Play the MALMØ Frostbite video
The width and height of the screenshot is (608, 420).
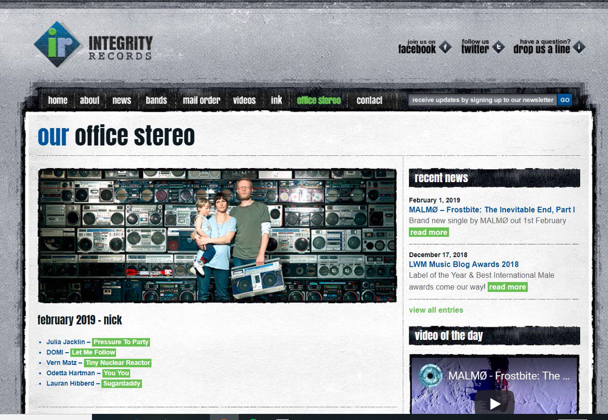click(x=495, y=403)
